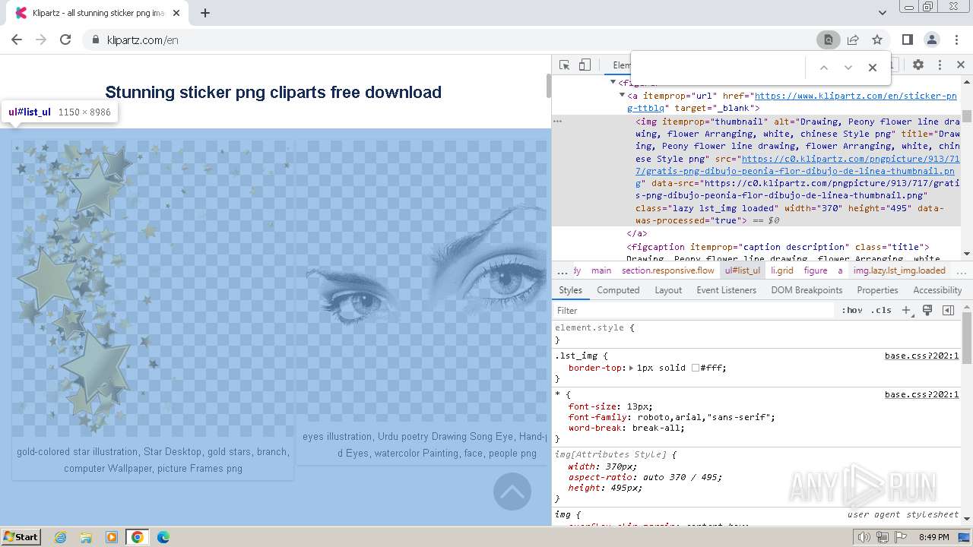
Task: Activate the inspect element picker tool
Action: tap(564, 65)
